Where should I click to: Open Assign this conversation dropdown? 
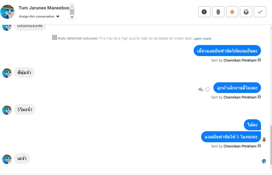pos(39,17)
